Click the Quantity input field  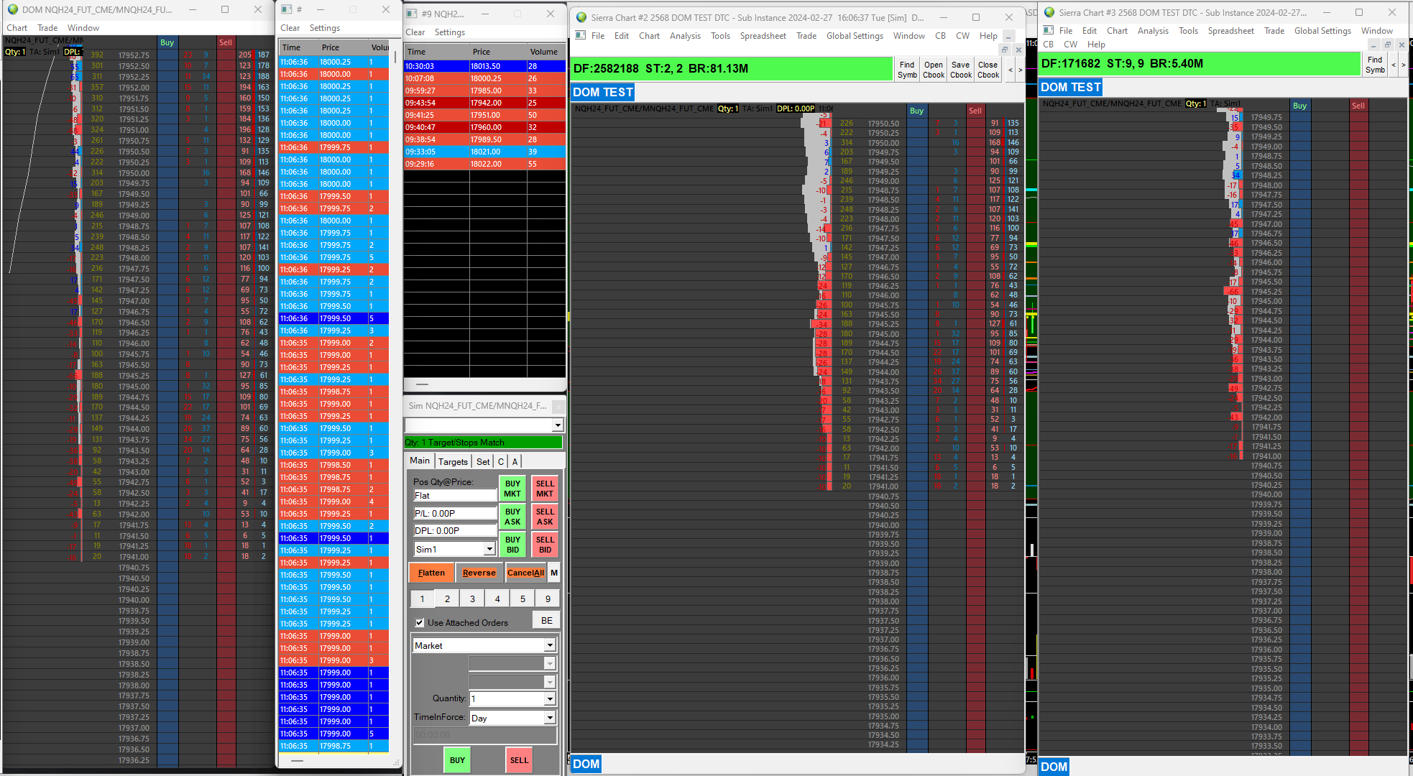(507, 698)
